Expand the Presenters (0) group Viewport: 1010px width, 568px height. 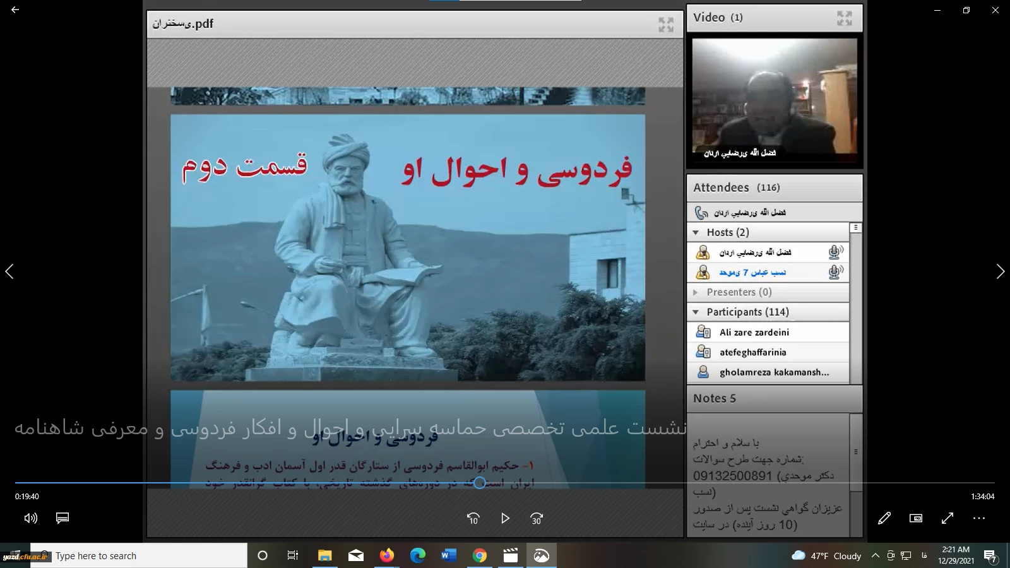[696, 292]
